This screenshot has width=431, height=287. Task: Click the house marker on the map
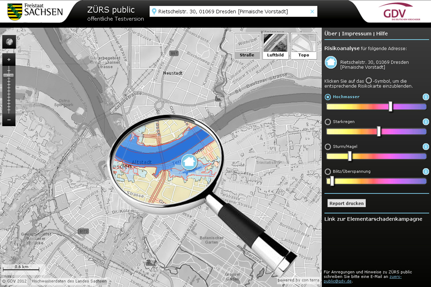pyautogui.click(x=189, y=162)
